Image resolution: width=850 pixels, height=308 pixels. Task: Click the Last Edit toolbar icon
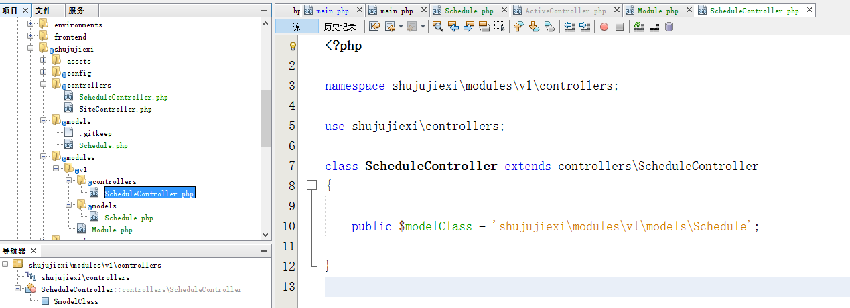(374, 27)
